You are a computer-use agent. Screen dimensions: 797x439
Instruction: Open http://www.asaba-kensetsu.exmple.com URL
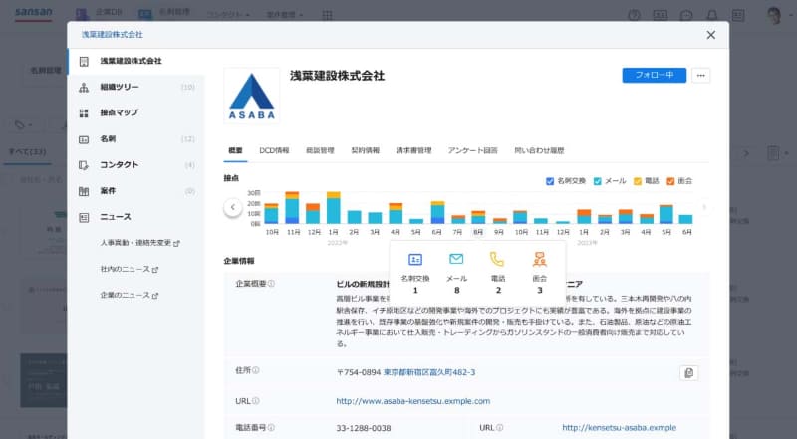(x=413, y=401)
